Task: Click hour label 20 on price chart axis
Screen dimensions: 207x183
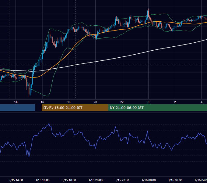Action: [95, 102]
